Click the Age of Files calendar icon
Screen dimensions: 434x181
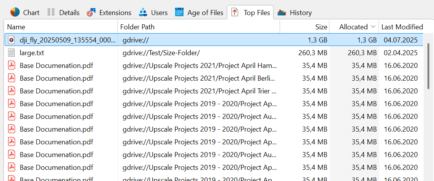click(179, 12)
